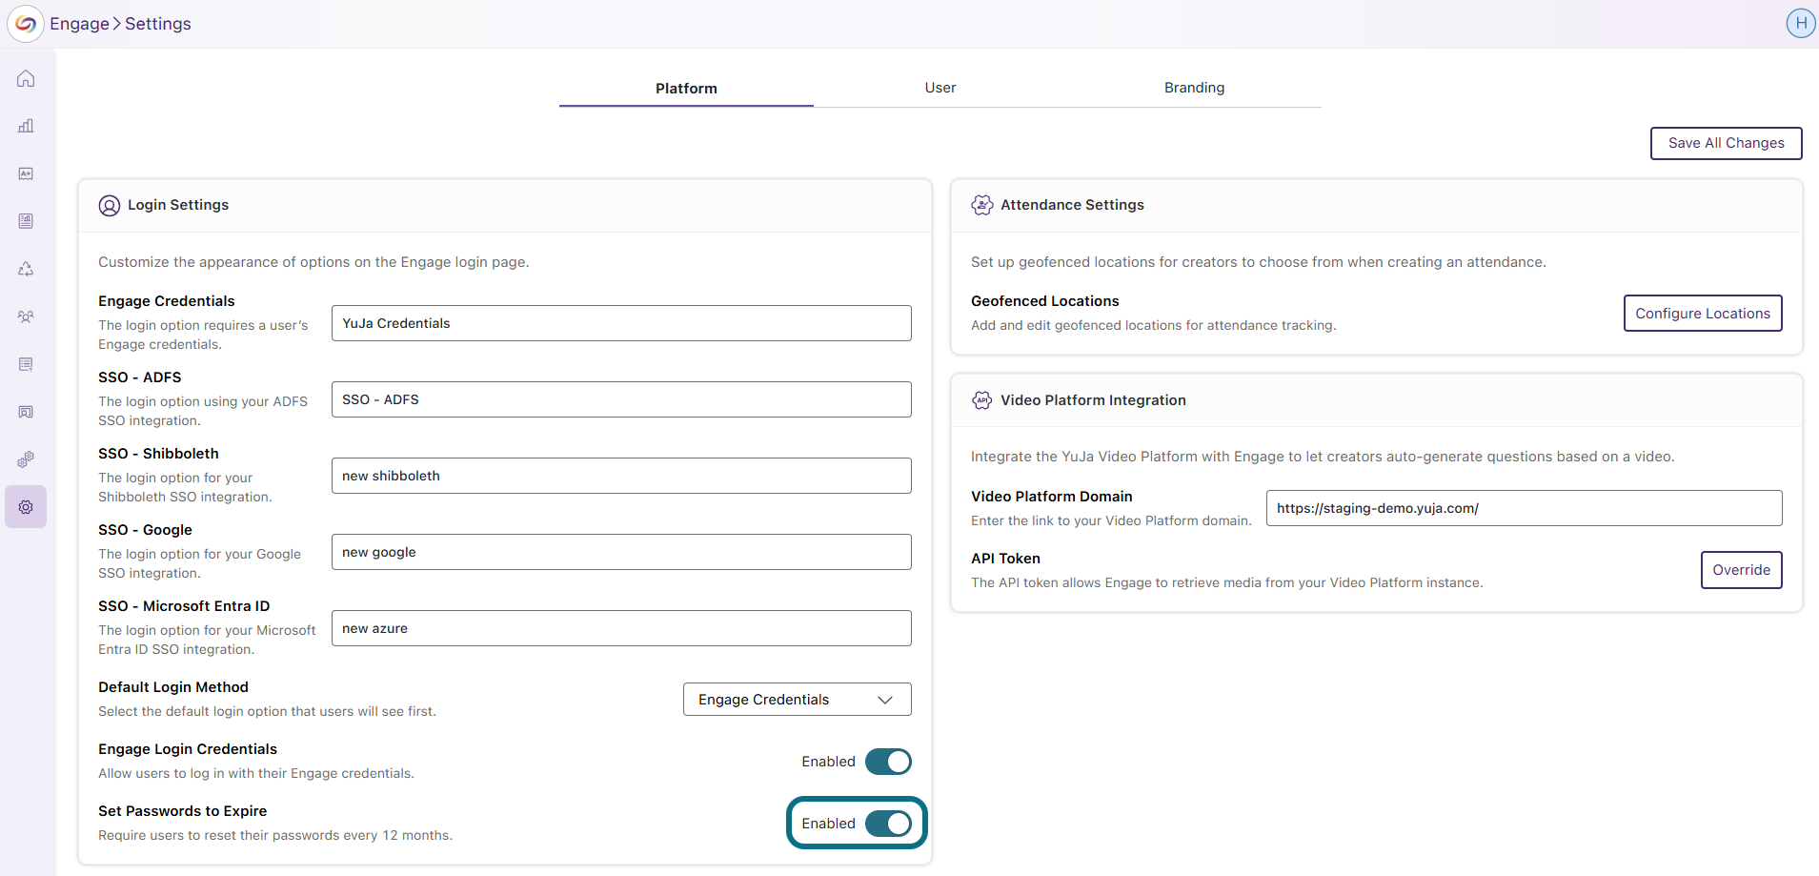The height and width of the screenshot is (876, 1819).
Task: Open the recycle arrows sidebar icon
Action: tap(26, 269)
